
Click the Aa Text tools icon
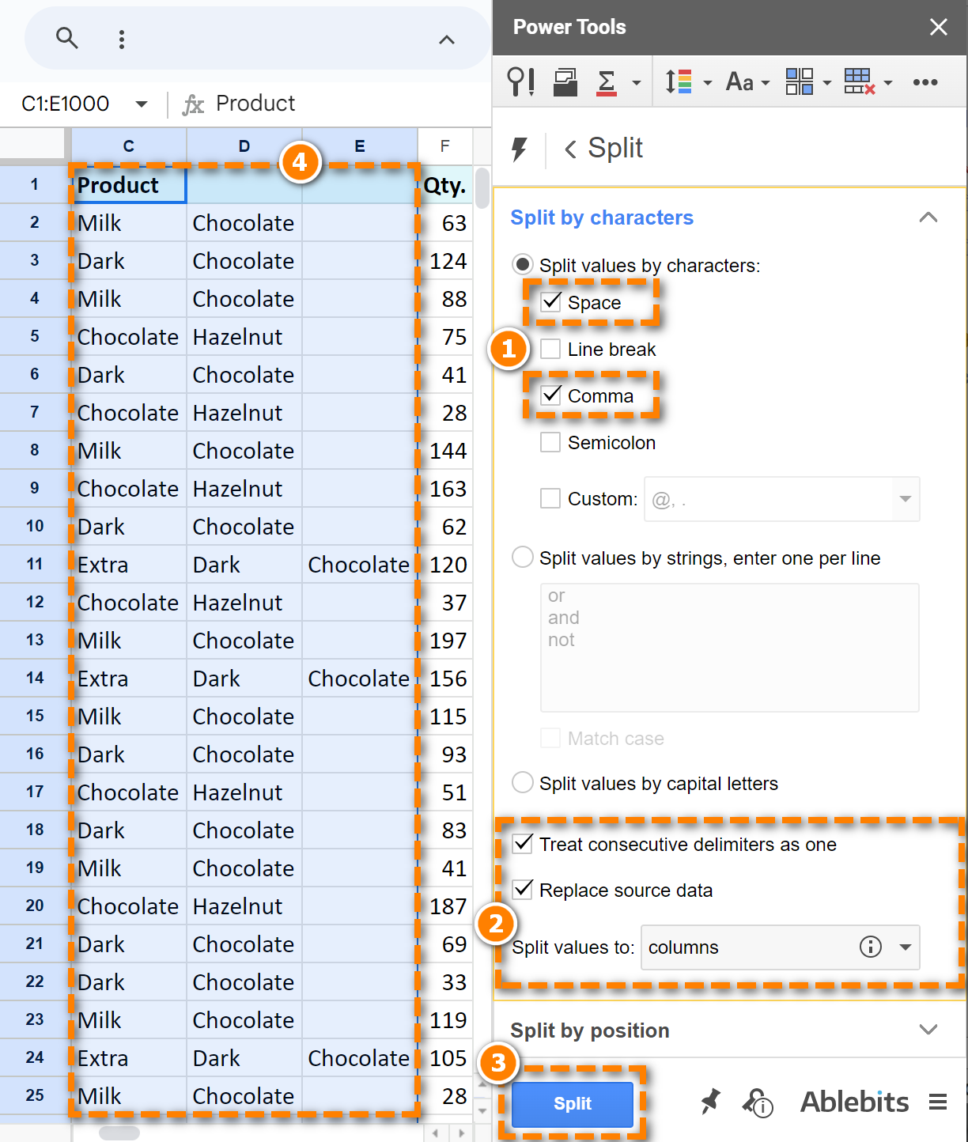(739, 81)
